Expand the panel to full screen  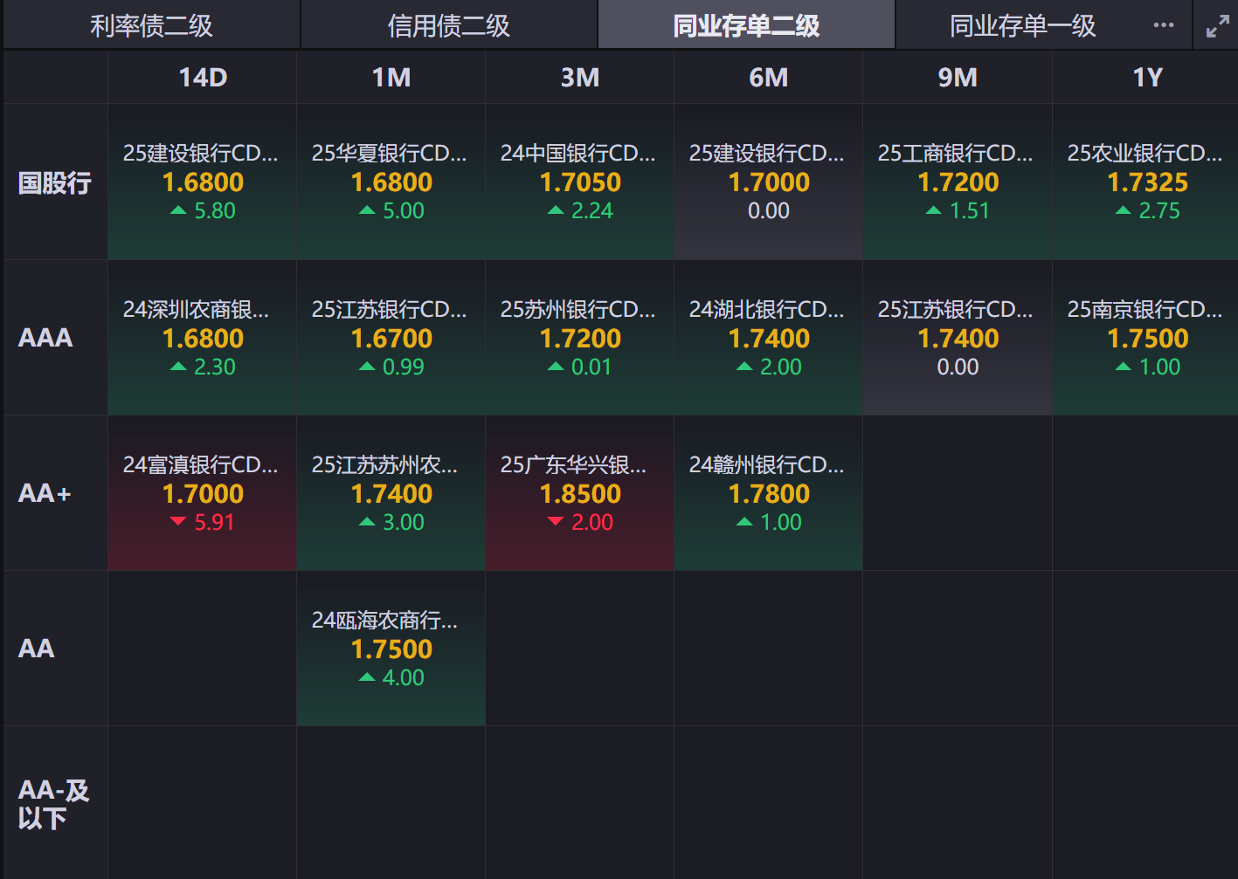1217,26
